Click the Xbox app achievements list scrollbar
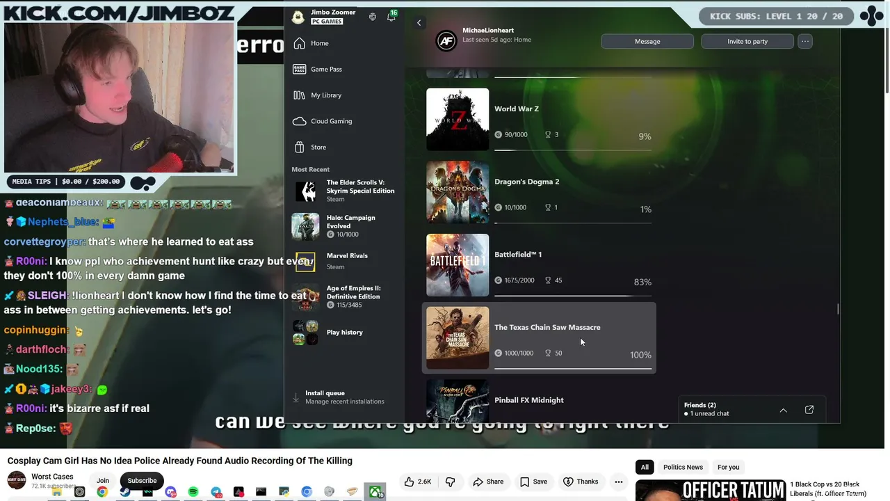 pos(838,309)
